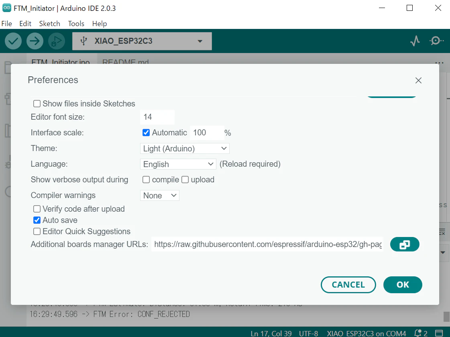Click UTF-8 encoding in status bar
The image size is (450, 337).
[x=308, y=333]
